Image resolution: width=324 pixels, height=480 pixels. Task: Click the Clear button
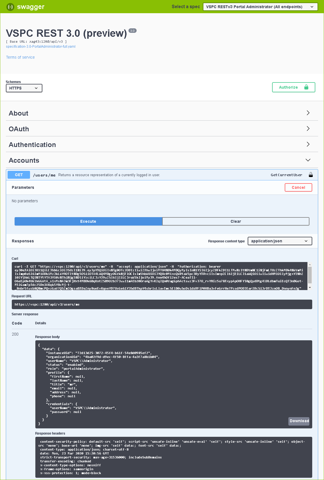click(236, 221)
